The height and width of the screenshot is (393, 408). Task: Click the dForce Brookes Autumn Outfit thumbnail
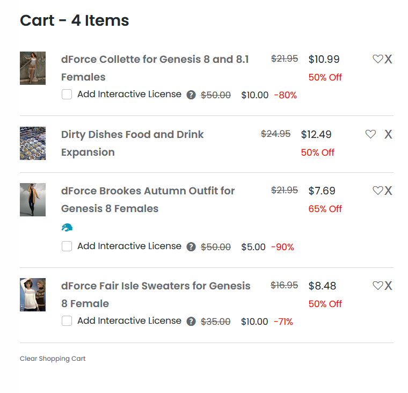click(x=33, y=200)
